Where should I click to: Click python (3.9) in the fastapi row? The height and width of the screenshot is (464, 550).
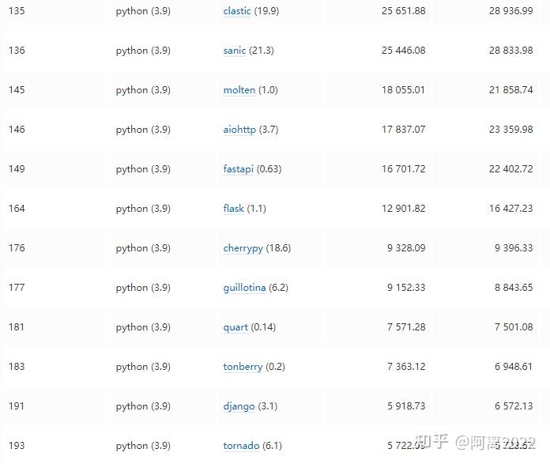pyautogui.click(x=143, y=169)
